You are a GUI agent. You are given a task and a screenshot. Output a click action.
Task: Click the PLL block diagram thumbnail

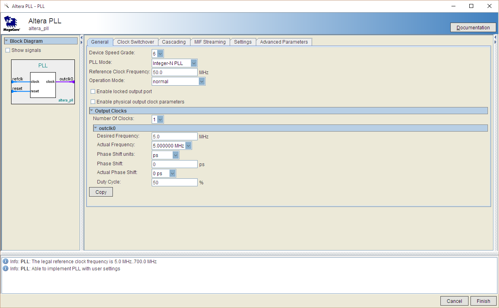(43, 82)
